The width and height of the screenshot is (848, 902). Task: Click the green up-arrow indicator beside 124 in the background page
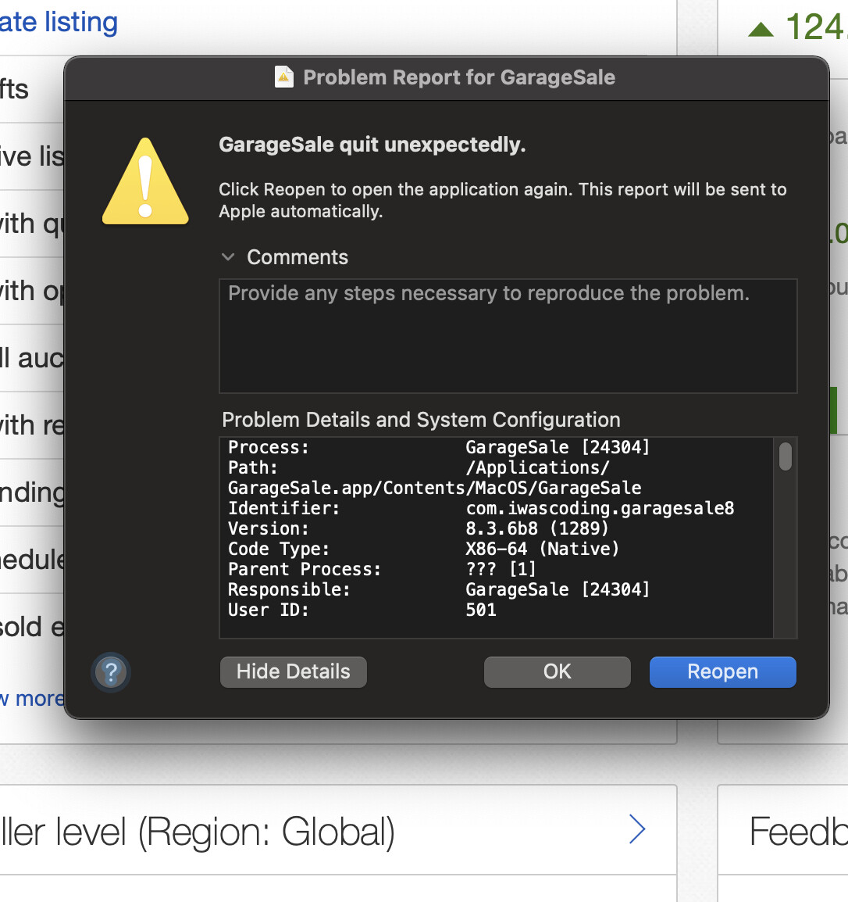click(761, 30)
